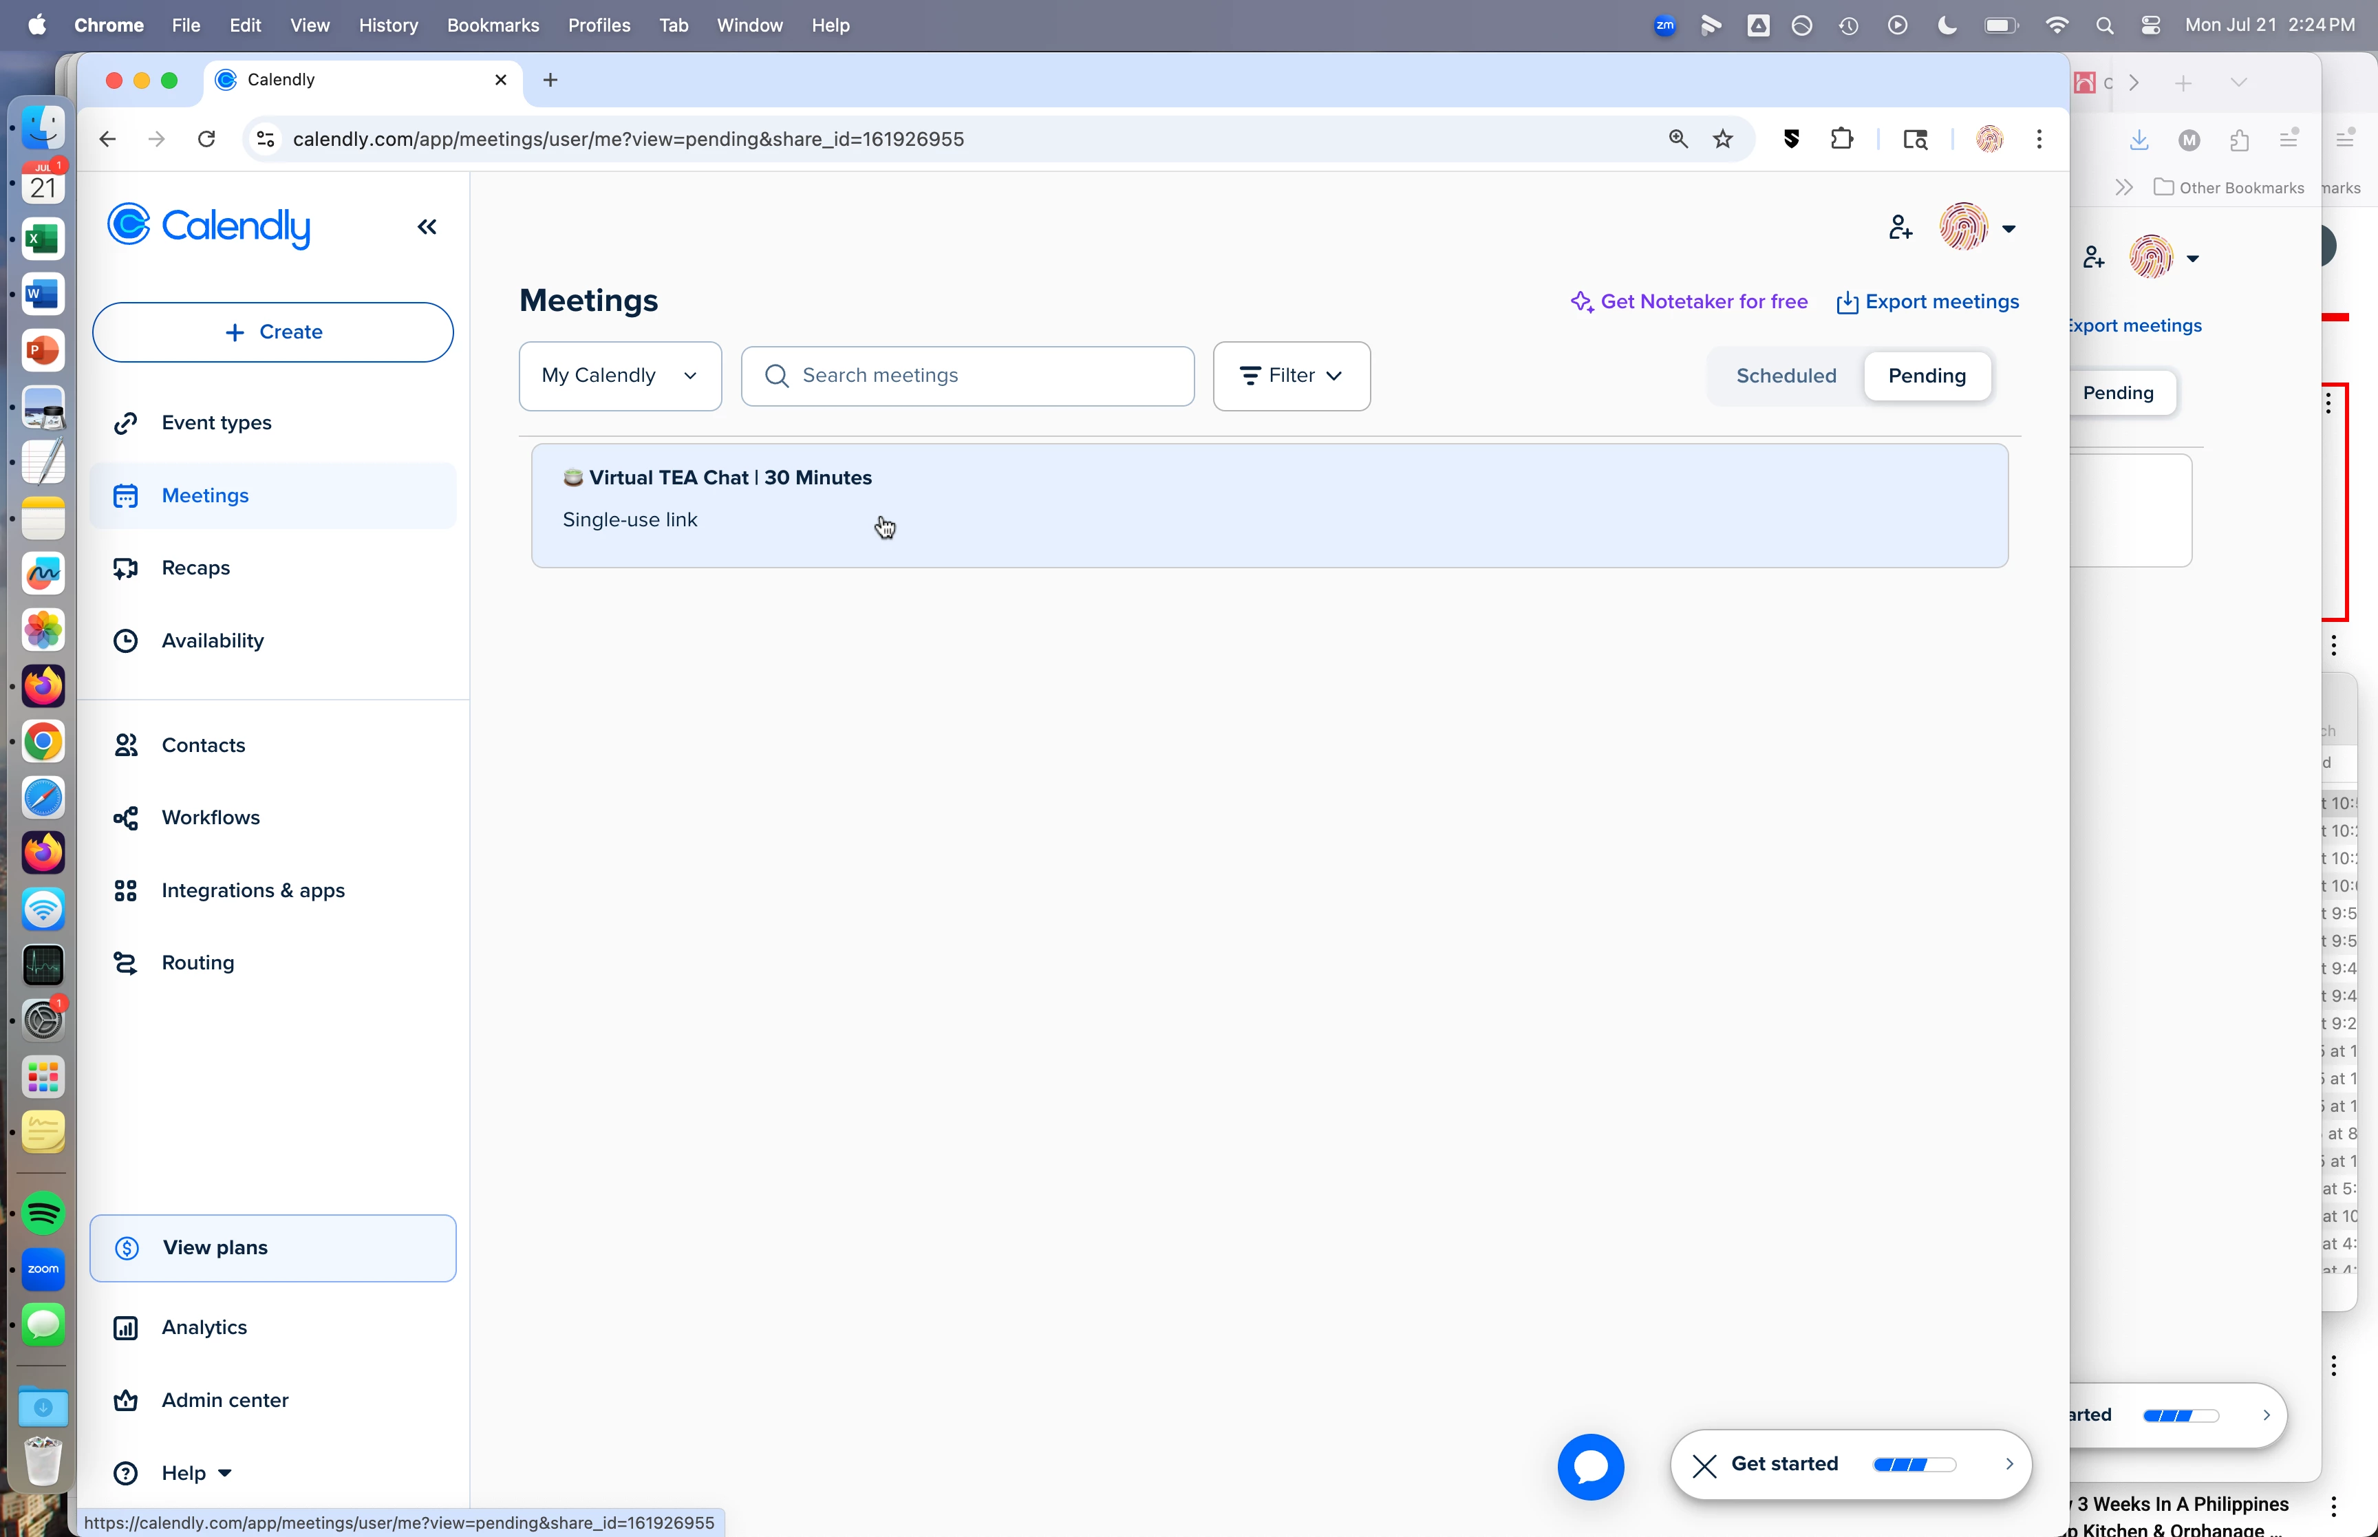Screen dimensions: 2378x1537
Task: Click the zoom magnifier icon in address bar
Action: (x=1678, y=139)
